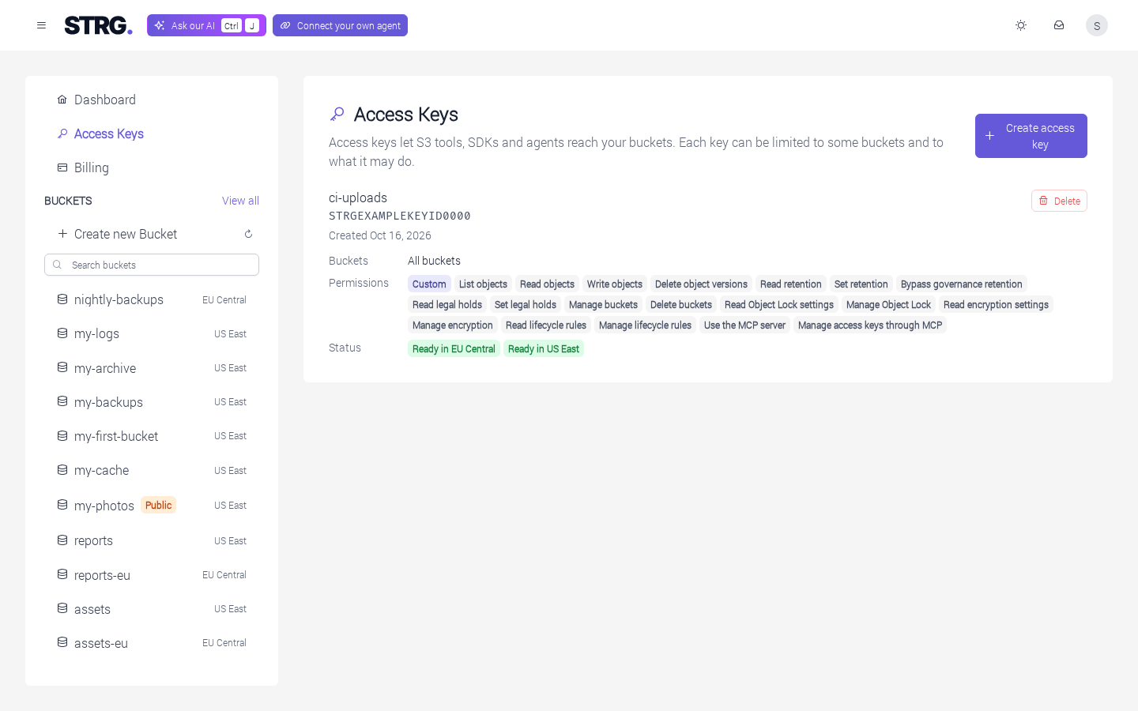The width and height of the screenshot is (1138, 711).
Task: Click Ready in US East status
Action: (544, 348)
